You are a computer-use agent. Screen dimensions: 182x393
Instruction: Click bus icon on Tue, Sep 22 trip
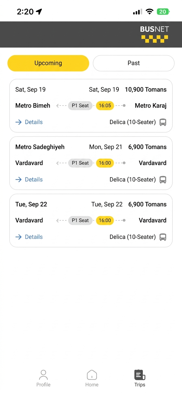pyautogui.click(x=163, y=237)
